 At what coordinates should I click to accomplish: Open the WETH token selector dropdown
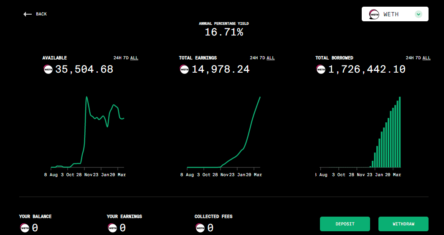click(395, 14)
